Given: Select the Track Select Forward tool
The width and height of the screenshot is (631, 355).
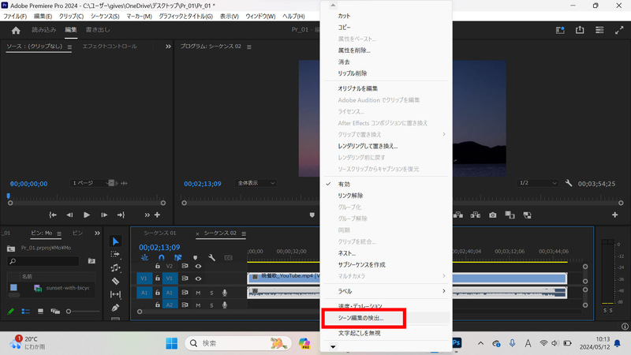Looking at the screenshot, I should tap(115, 254).
